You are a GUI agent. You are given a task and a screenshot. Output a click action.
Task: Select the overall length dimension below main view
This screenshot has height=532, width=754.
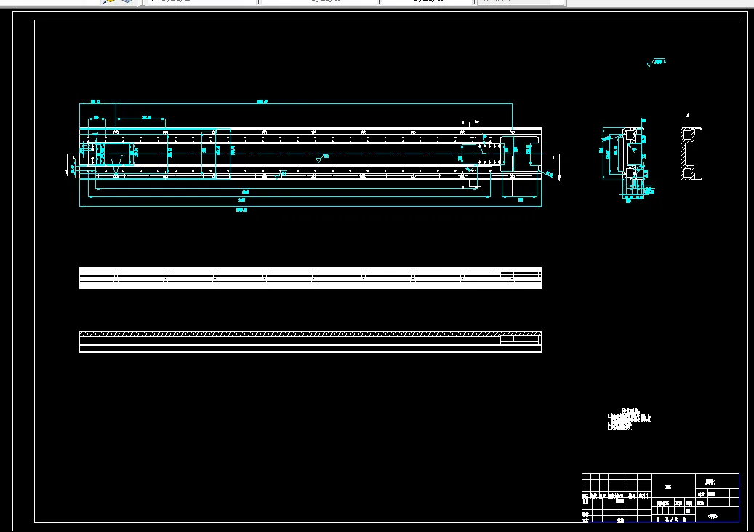[x=242, y=210]
